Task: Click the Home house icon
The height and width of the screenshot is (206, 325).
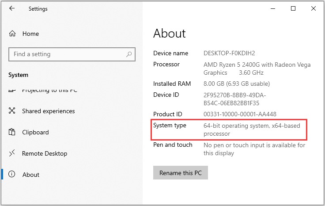Action: pos(12,34)
